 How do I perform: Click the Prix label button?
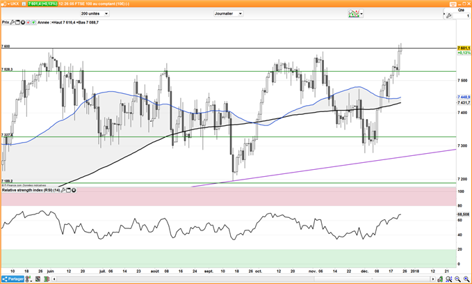(x=6, y=22)
